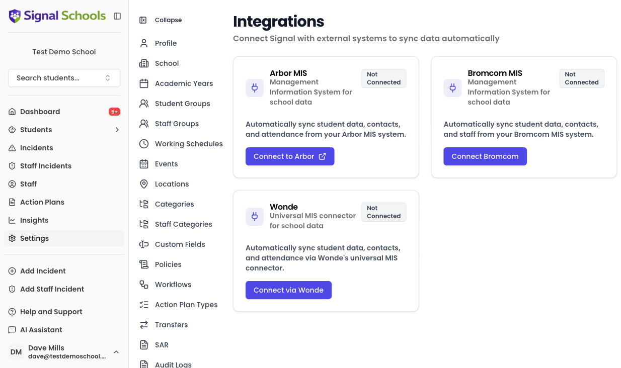Click the Help and Support question icon

pyautogui.click(x=12, y=312)
